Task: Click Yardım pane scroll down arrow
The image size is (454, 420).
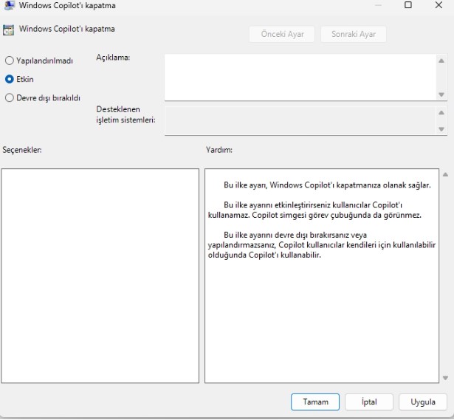Action: point(445,378)
